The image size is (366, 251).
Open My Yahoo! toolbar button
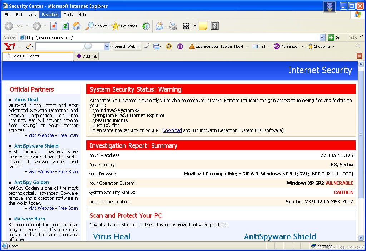point(286,46)
